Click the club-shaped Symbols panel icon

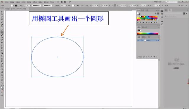[162, 17]
